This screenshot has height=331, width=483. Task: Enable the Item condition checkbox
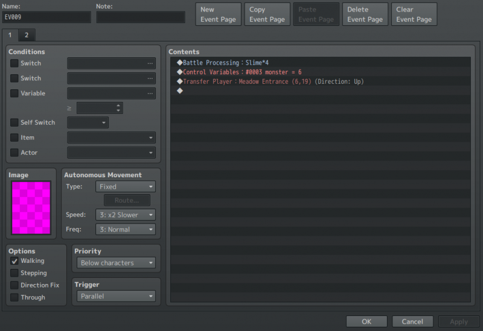14,137
